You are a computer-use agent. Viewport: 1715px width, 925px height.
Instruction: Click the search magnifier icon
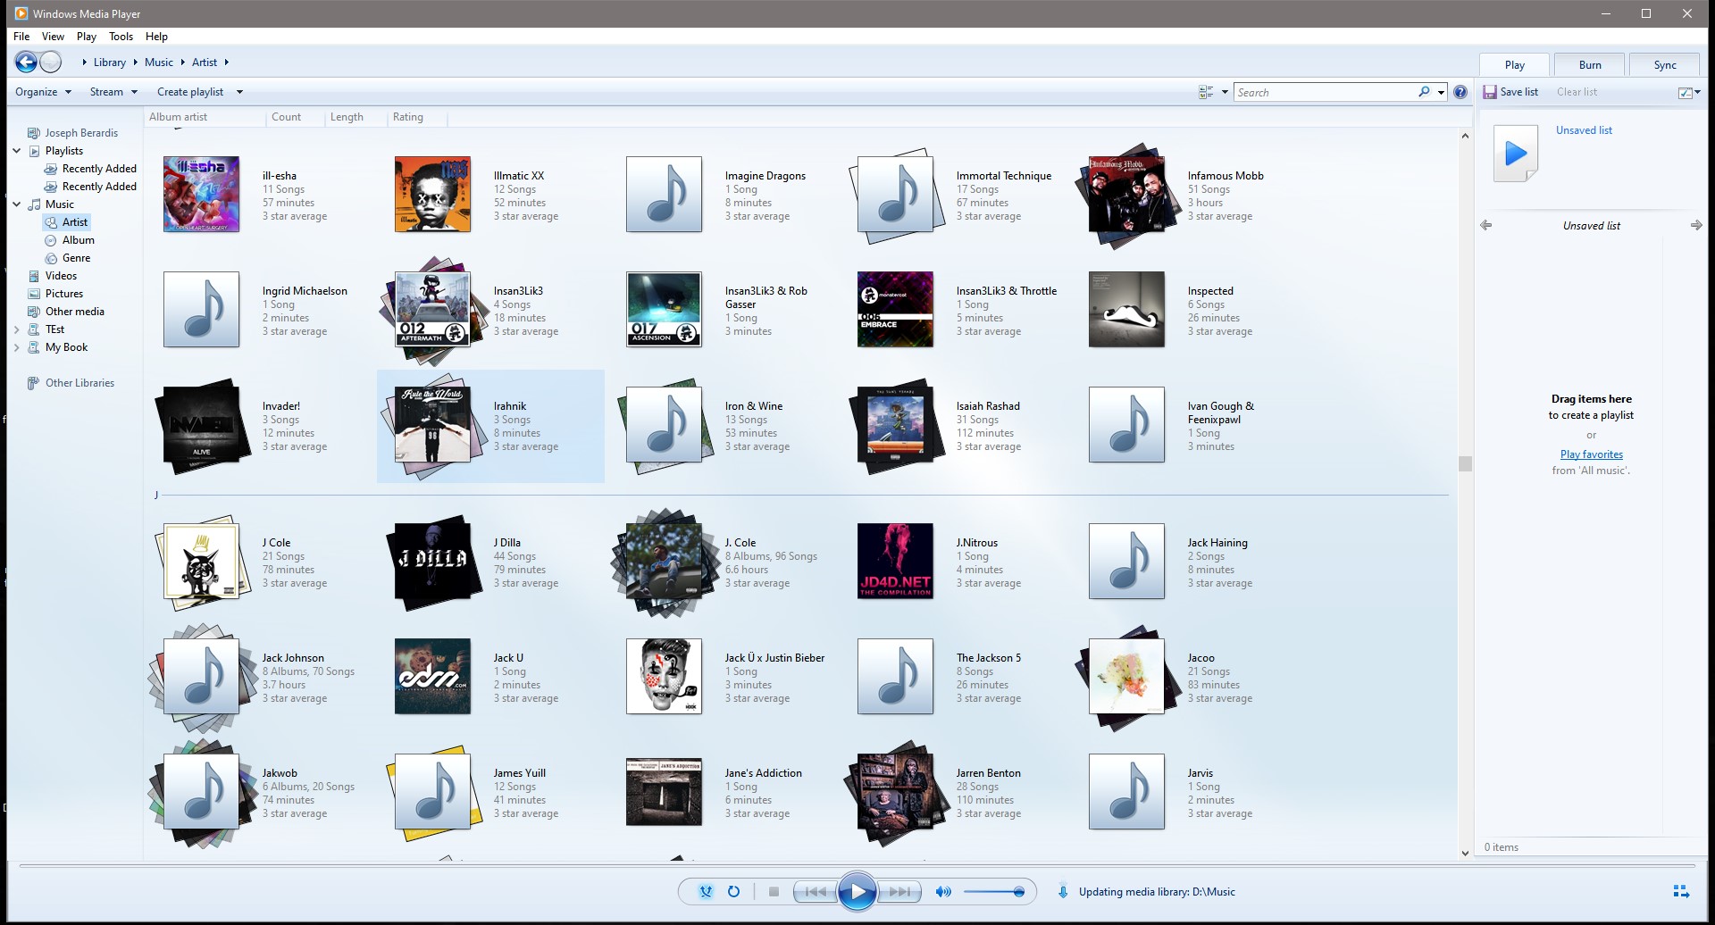click(x=1424, y=92)
